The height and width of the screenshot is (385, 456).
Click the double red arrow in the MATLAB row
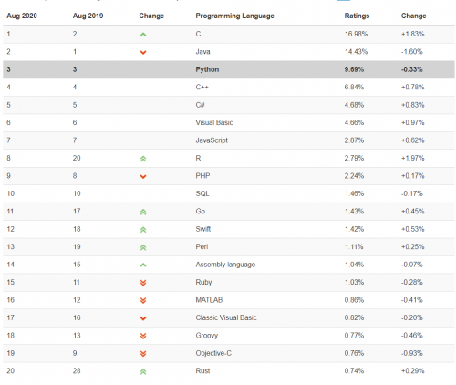tap(143, 300)
